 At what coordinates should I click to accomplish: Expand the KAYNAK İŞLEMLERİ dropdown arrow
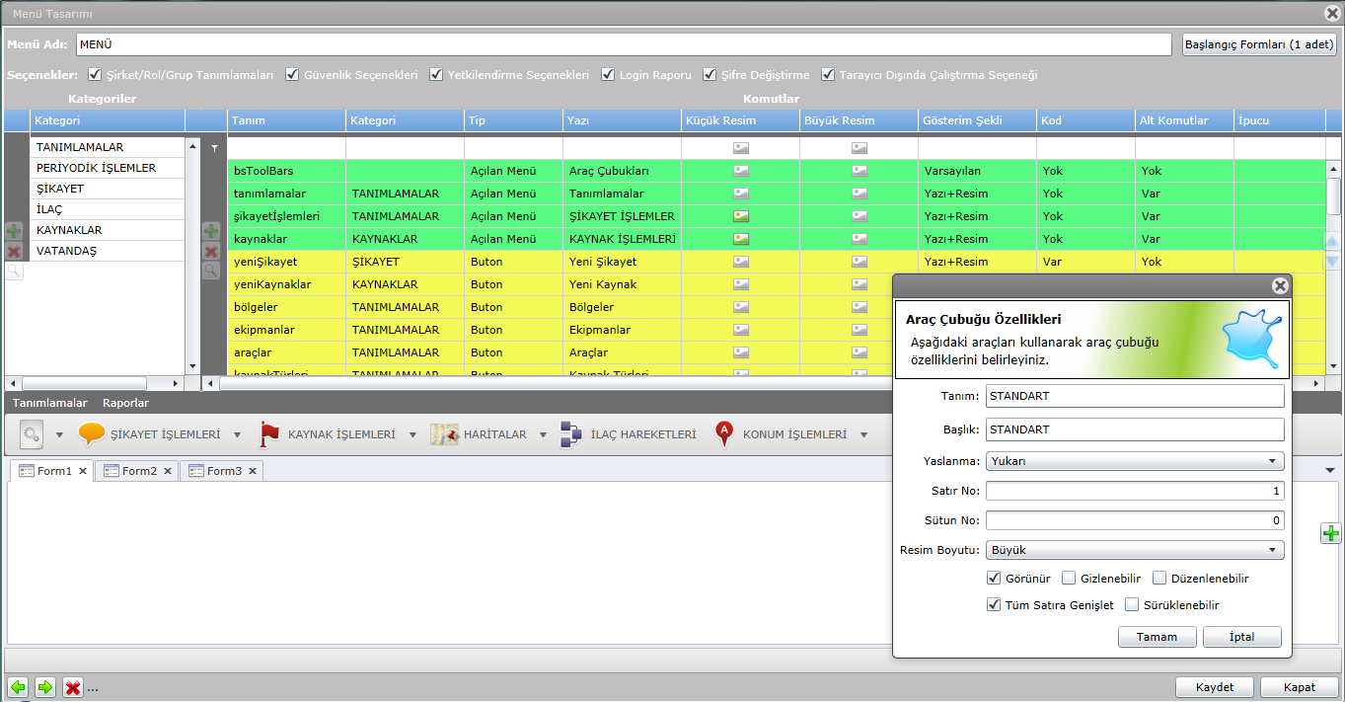coord(411,435)
